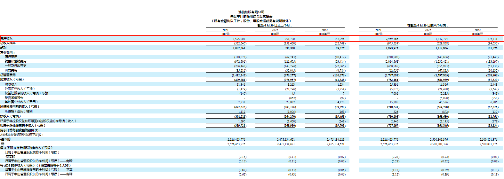Select the row label 研发费用
The height and width of the screenshot is (179, 504).
coord(11,70)
